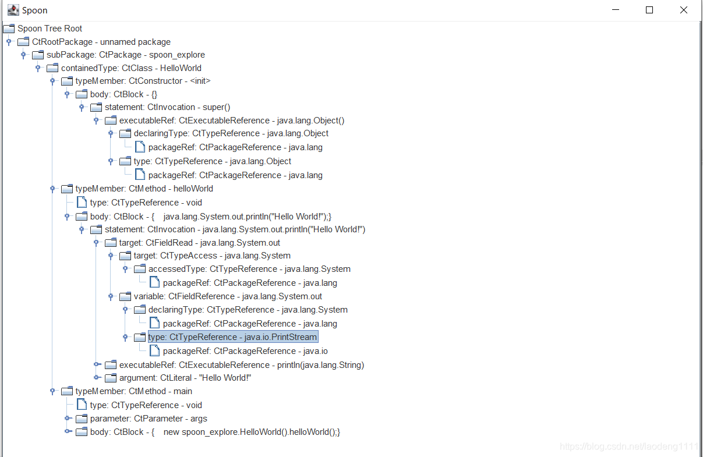Viewport: 703px width, 457px height.
Task: Click folder icon of executableRef println
Action: click(111, 365)
